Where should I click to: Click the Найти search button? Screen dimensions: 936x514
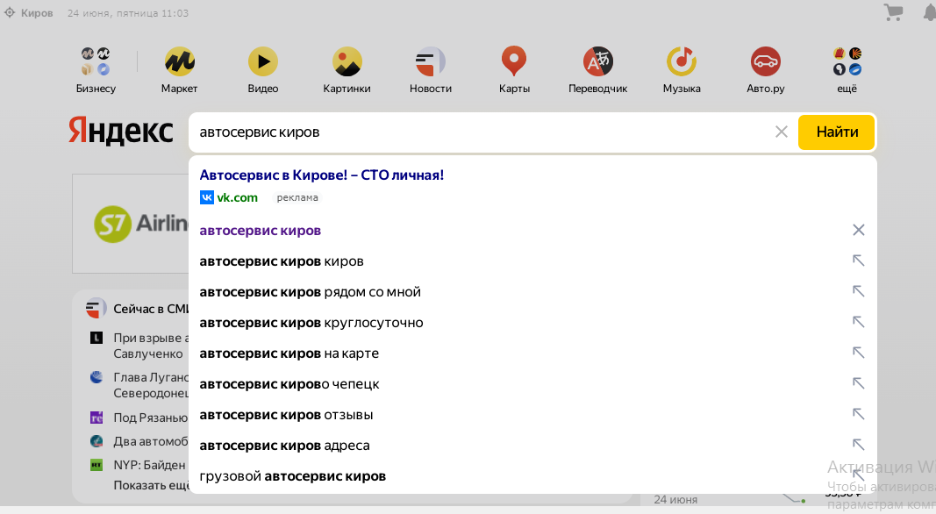pyautogui.click(x=836, y=132)
